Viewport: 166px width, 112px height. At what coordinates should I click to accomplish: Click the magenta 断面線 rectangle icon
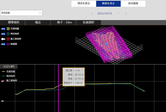coord(8,44)
